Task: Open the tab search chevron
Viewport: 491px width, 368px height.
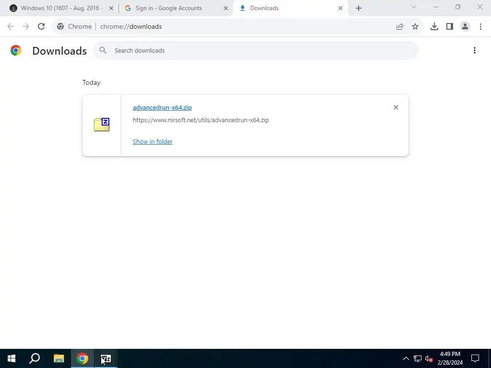Action: (413, 7)
